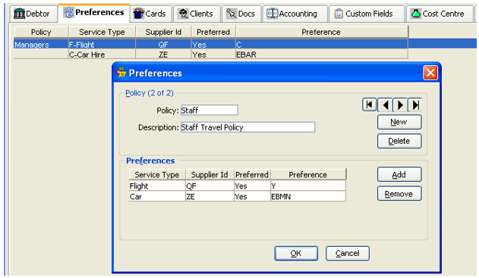The image size is (479, 278).
Task: Go to first policy record
Action: 369,105
